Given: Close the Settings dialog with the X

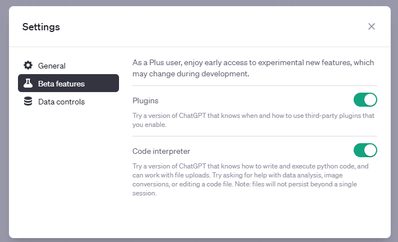Looking at the screenshot, I should [372, 26].
